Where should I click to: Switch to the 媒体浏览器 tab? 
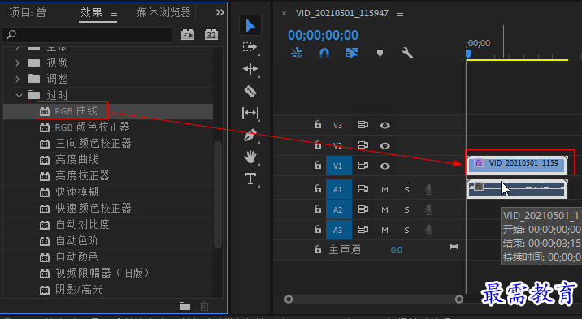click(x=163, y=13)
